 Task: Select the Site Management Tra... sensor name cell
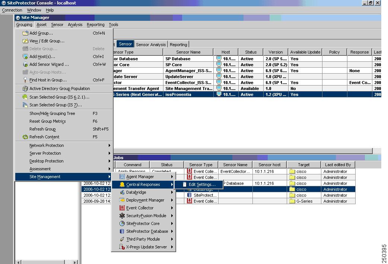coord(188,88)
